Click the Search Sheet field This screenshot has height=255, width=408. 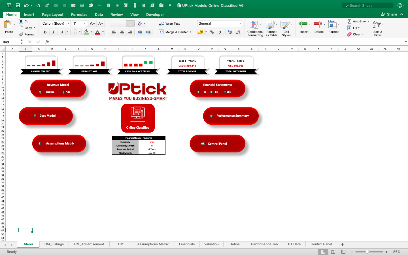coord(367,5)
